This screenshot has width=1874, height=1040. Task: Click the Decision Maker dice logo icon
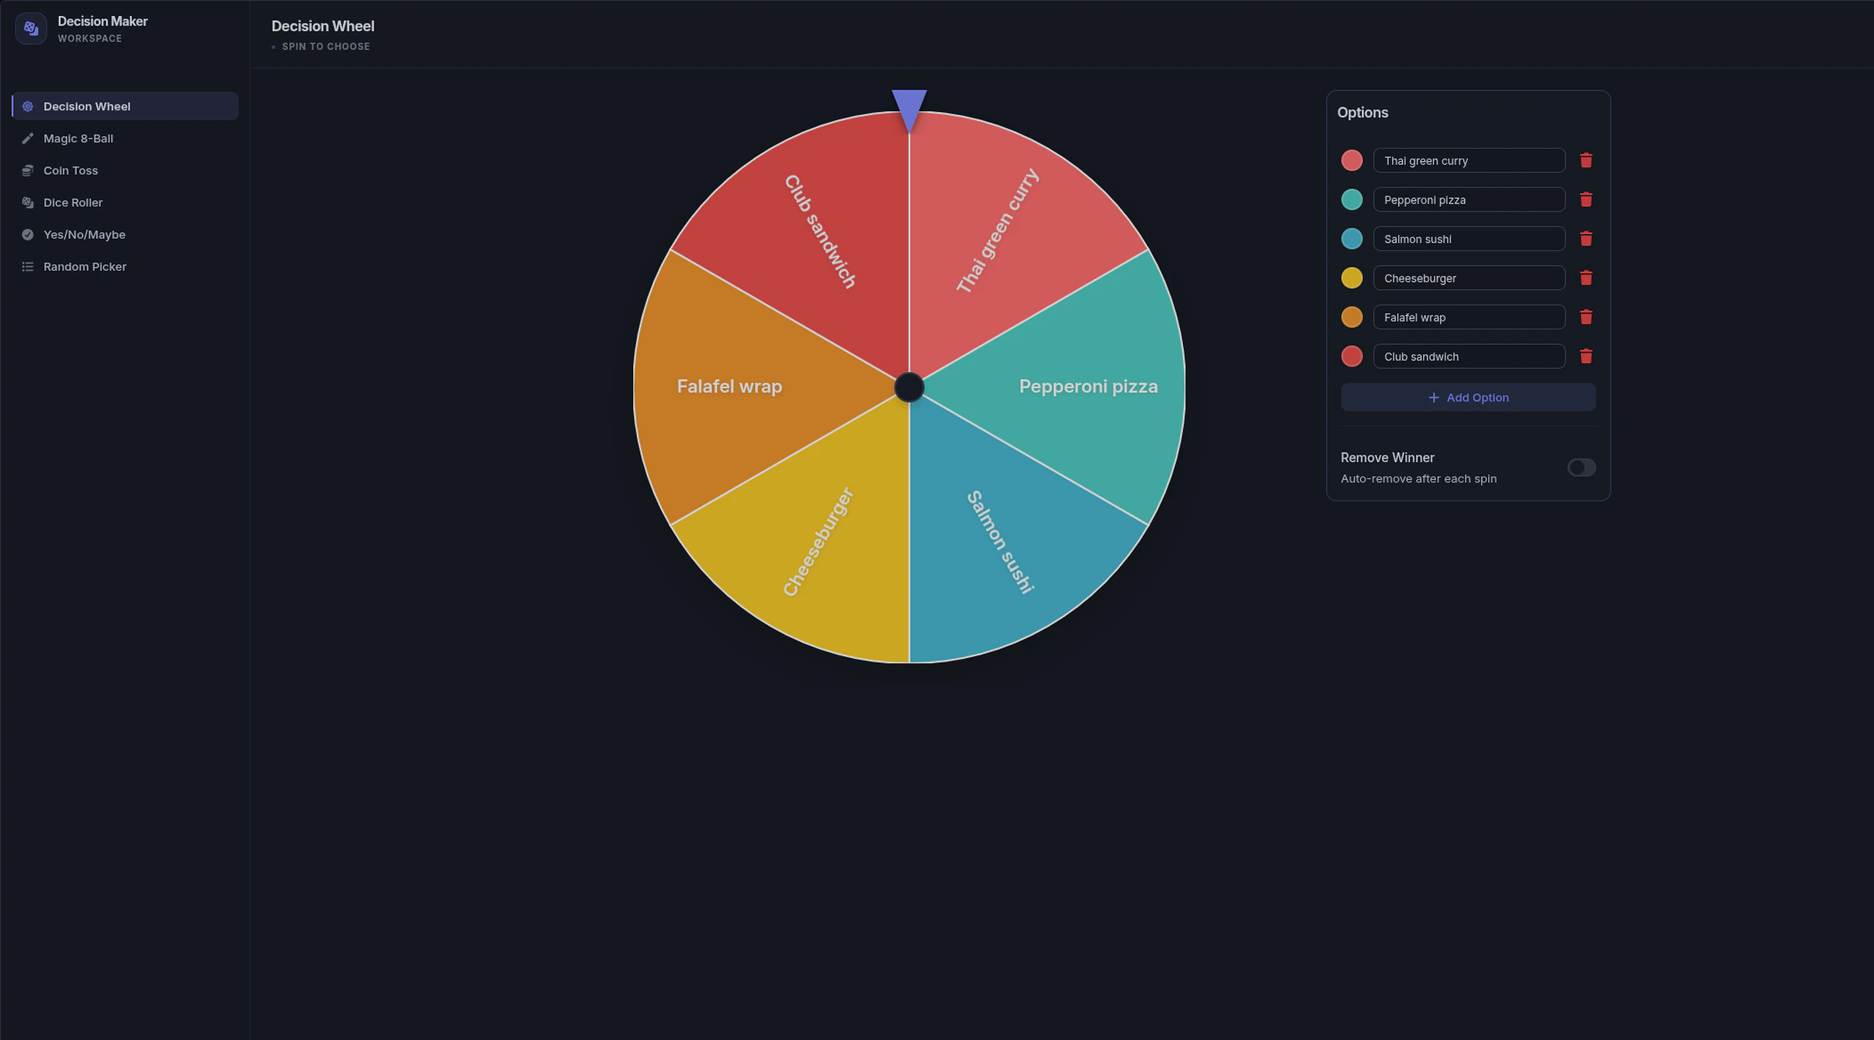click(31, 29)
